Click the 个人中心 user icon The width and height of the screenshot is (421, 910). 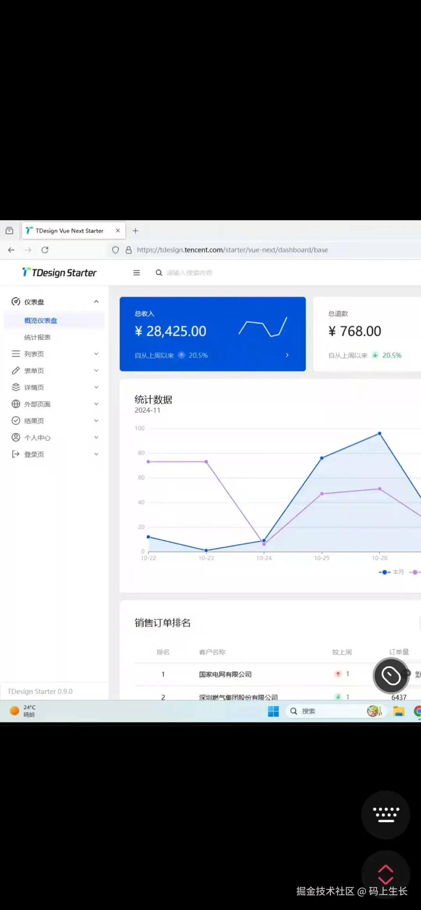pos(16,437)
